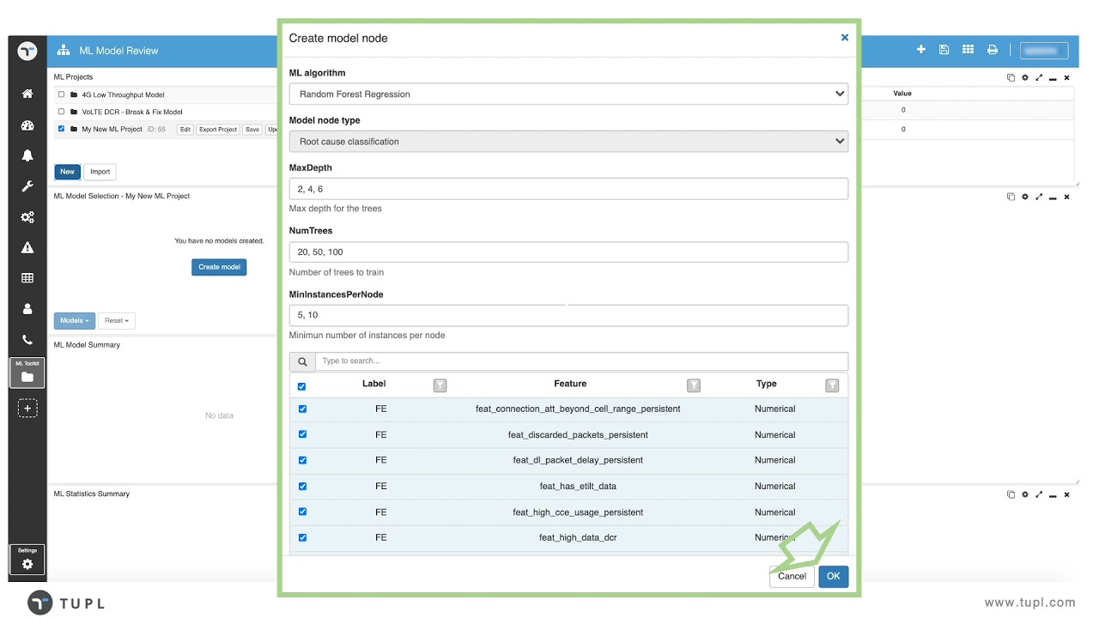Open the notifications bell in the sidebar
1099x618 pixels.
tap(27, 155)
